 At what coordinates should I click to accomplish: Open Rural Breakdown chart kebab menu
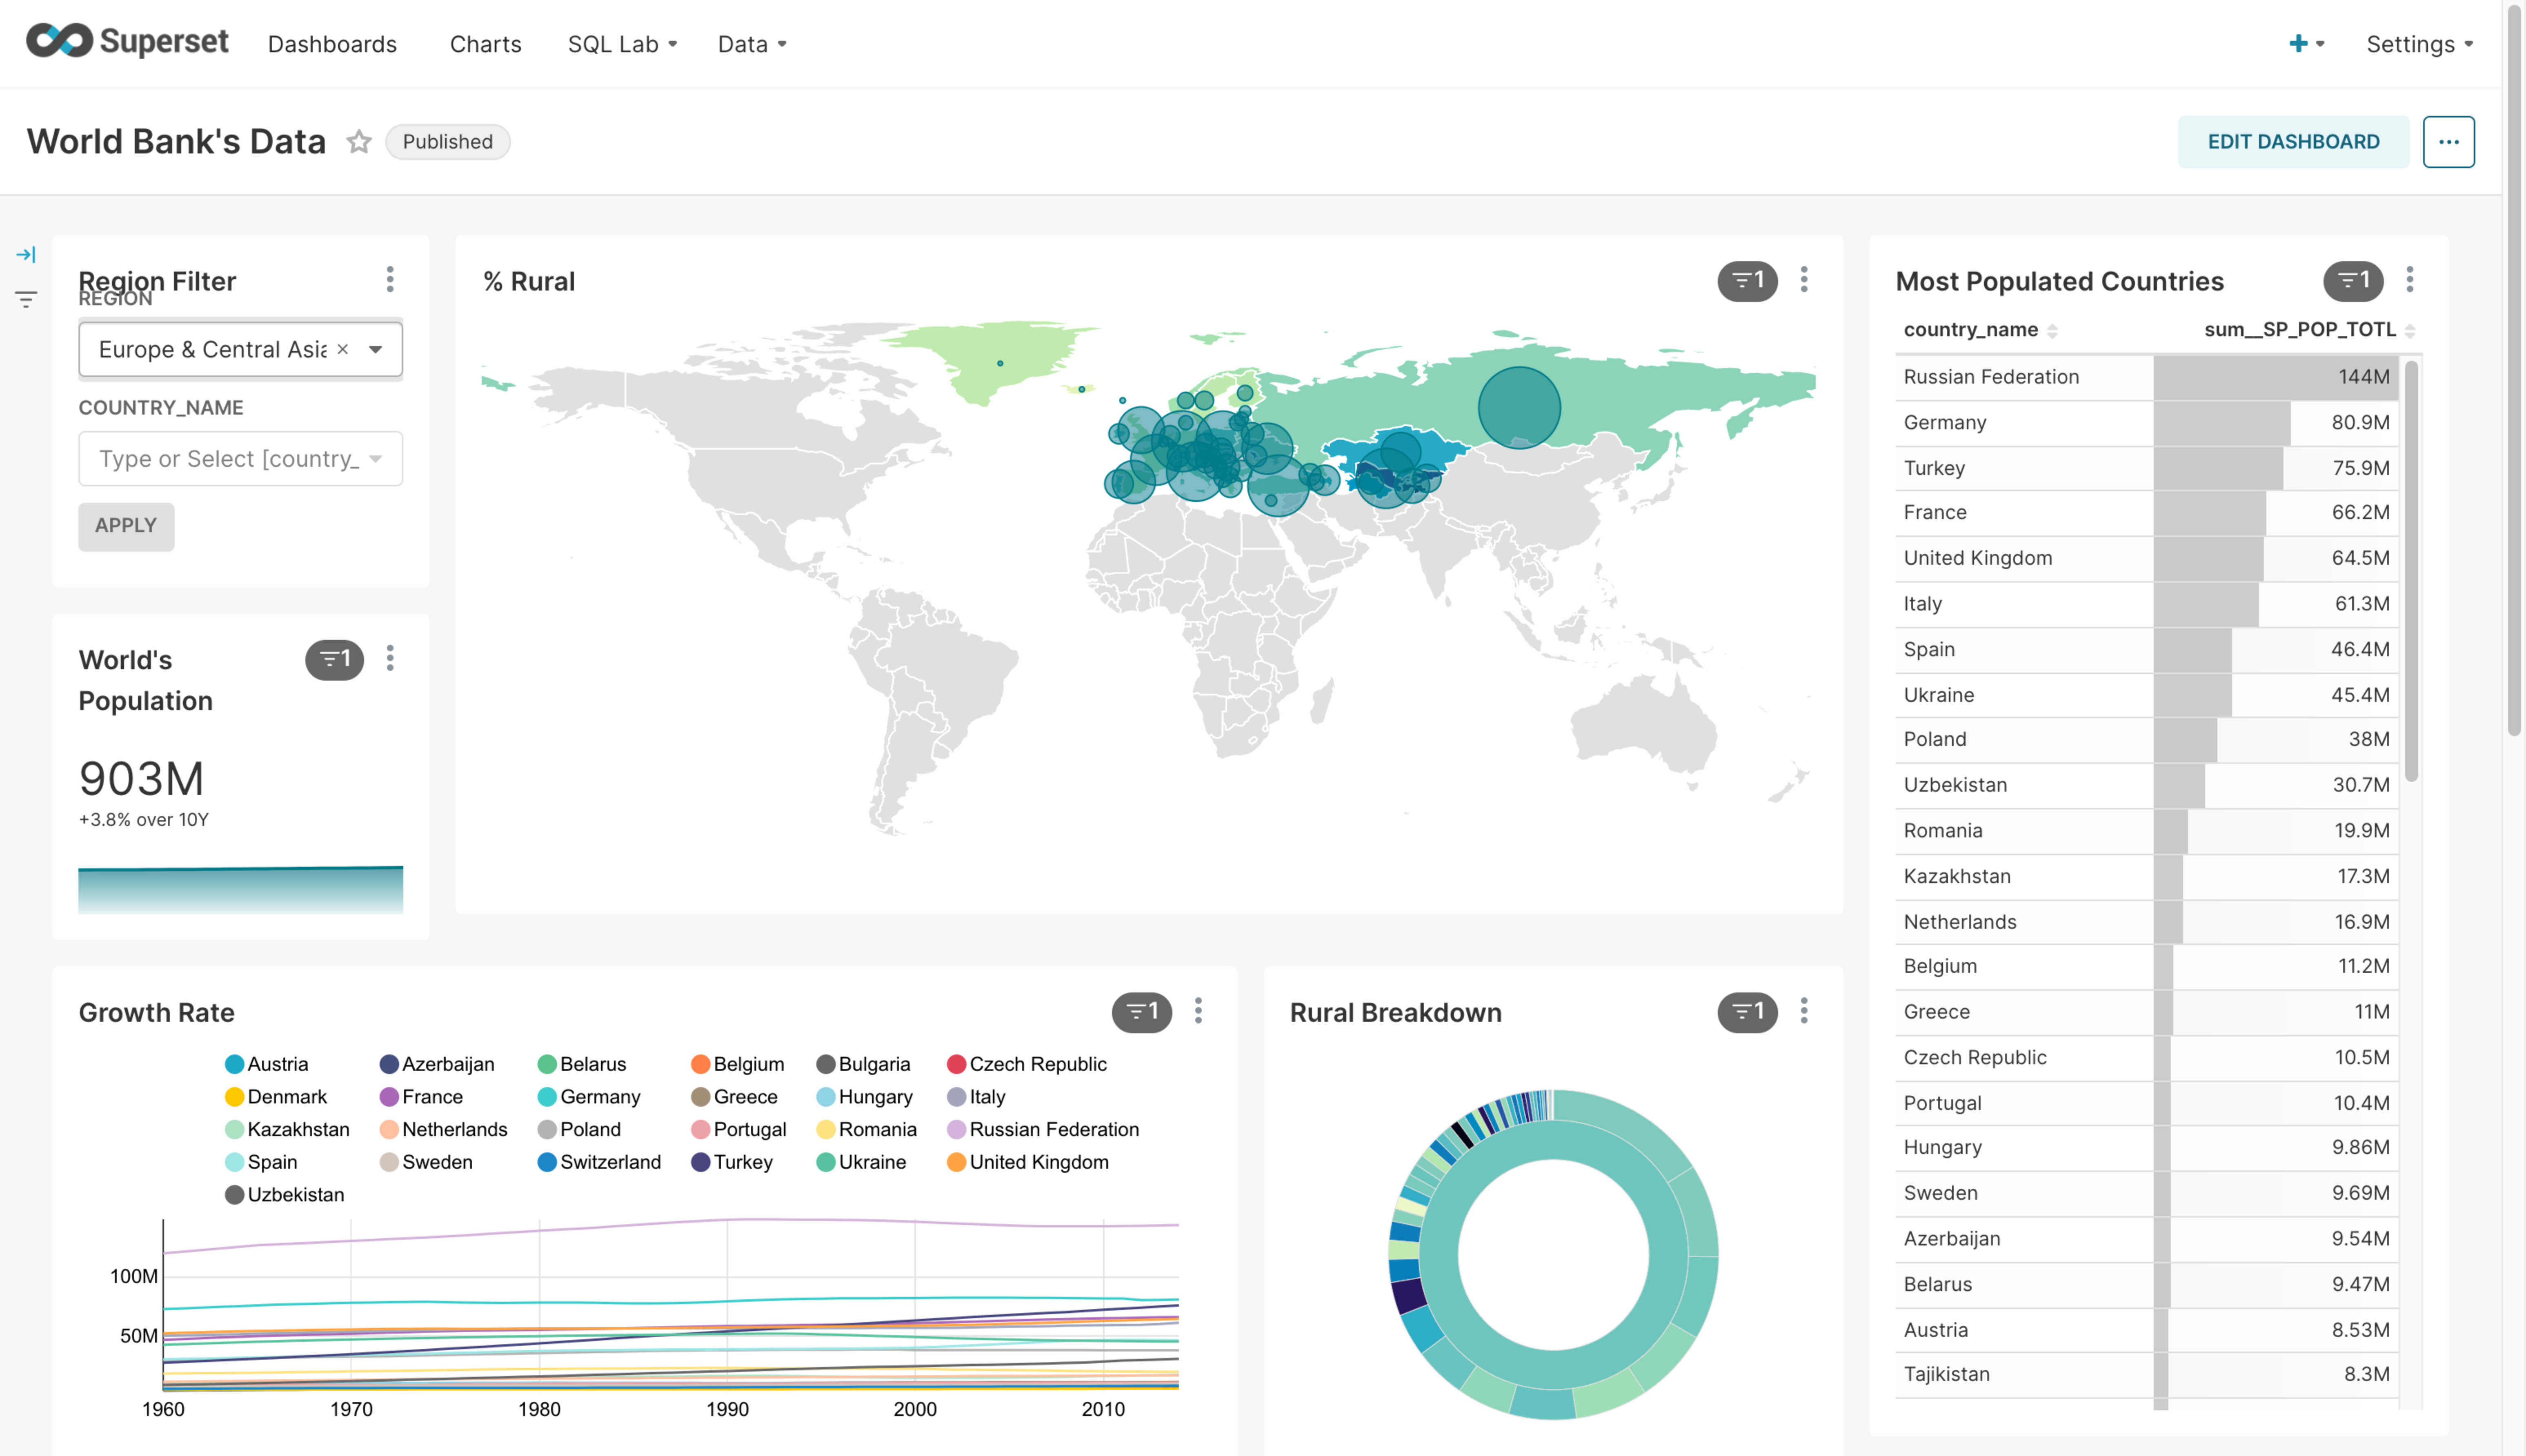click(1804, 1011)
